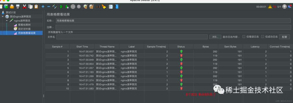Select 固定定时器 in the tree

point(24,29)
